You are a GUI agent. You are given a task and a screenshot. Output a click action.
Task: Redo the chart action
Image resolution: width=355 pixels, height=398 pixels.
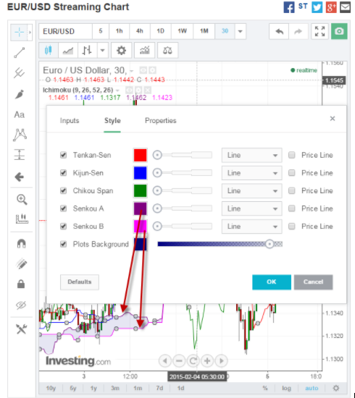(298, 31)
